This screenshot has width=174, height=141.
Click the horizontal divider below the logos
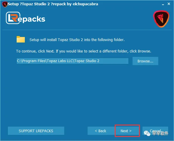click(87, 30)
